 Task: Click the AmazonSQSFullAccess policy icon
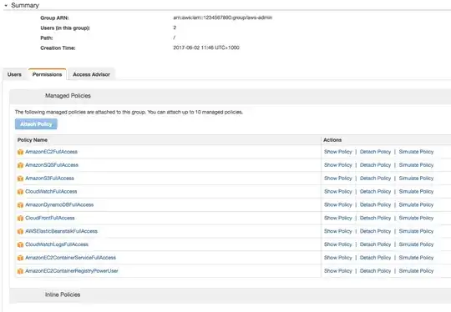[20, 165]
